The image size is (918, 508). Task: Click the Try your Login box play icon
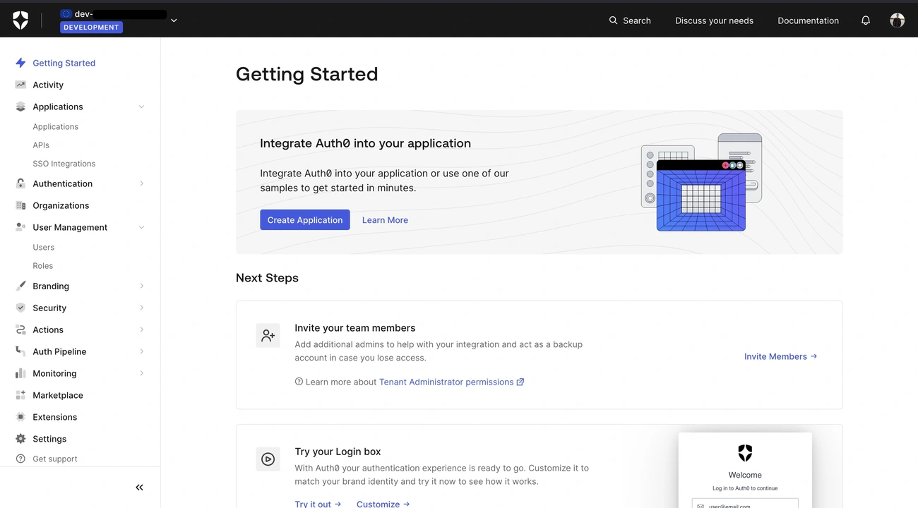268,459
